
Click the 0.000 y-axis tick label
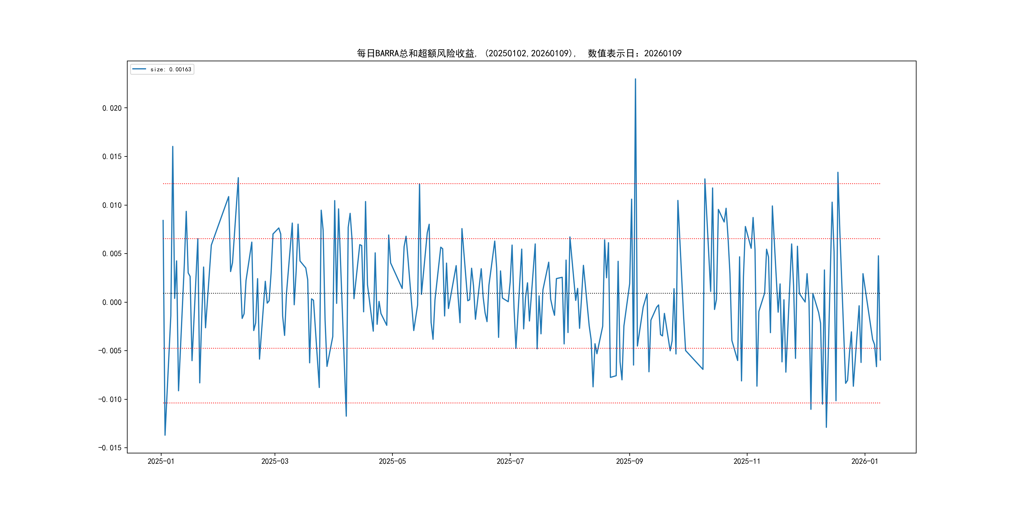click(x=112, y=302)
